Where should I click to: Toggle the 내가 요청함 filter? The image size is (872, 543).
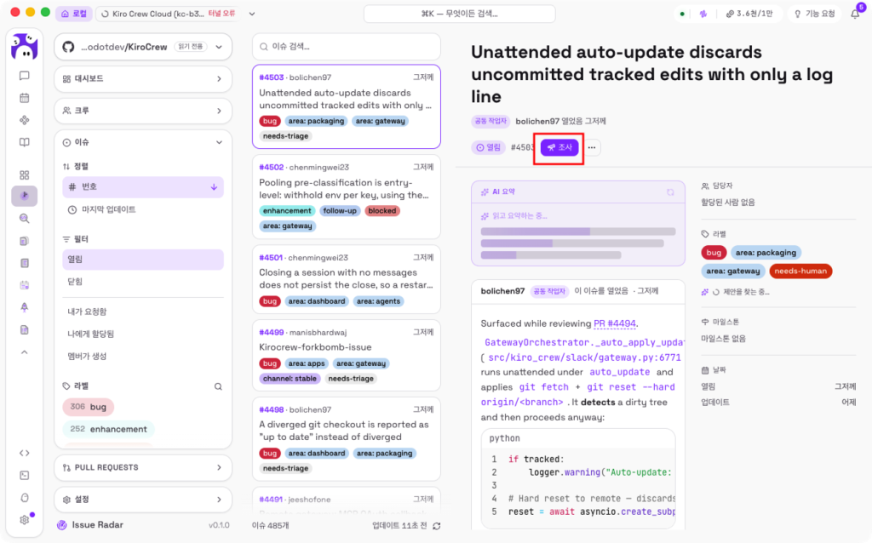tap(143, 312)
